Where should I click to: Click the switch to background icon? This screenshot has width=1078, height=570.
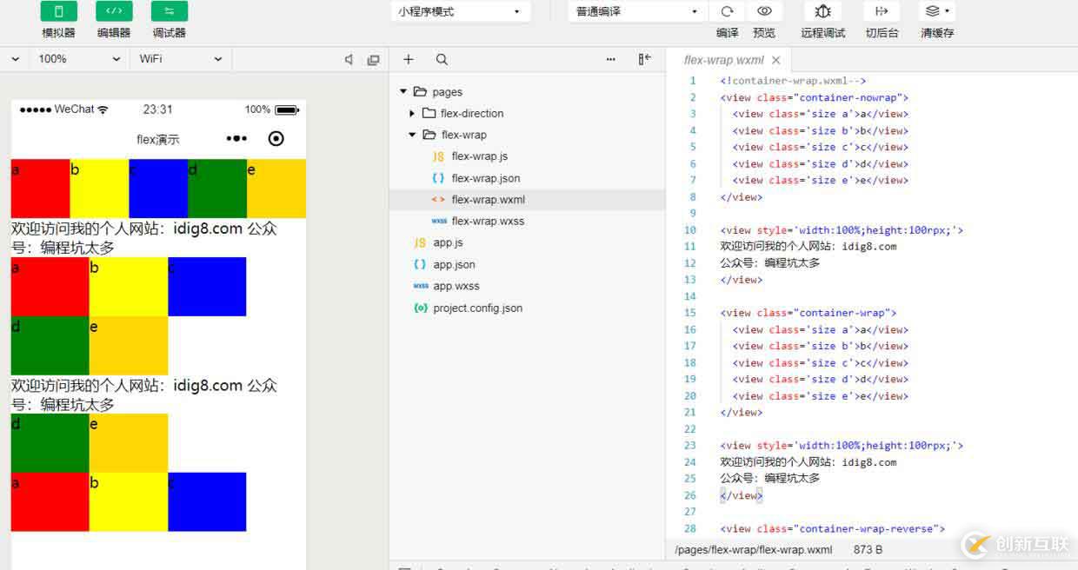[882, 11]
